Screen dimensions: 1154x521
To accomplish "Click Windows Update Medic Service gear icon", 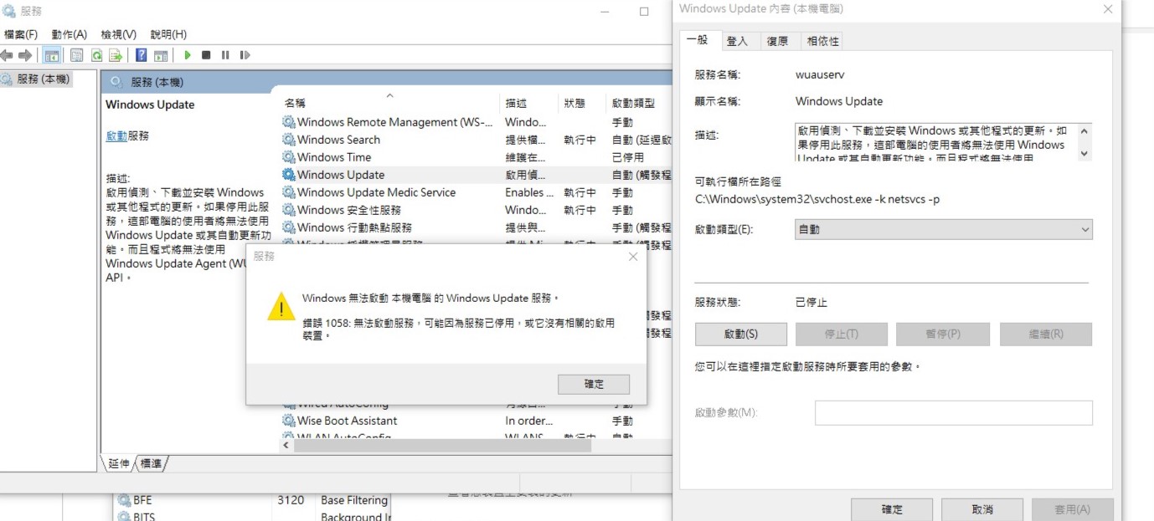I will coord(289,192).
